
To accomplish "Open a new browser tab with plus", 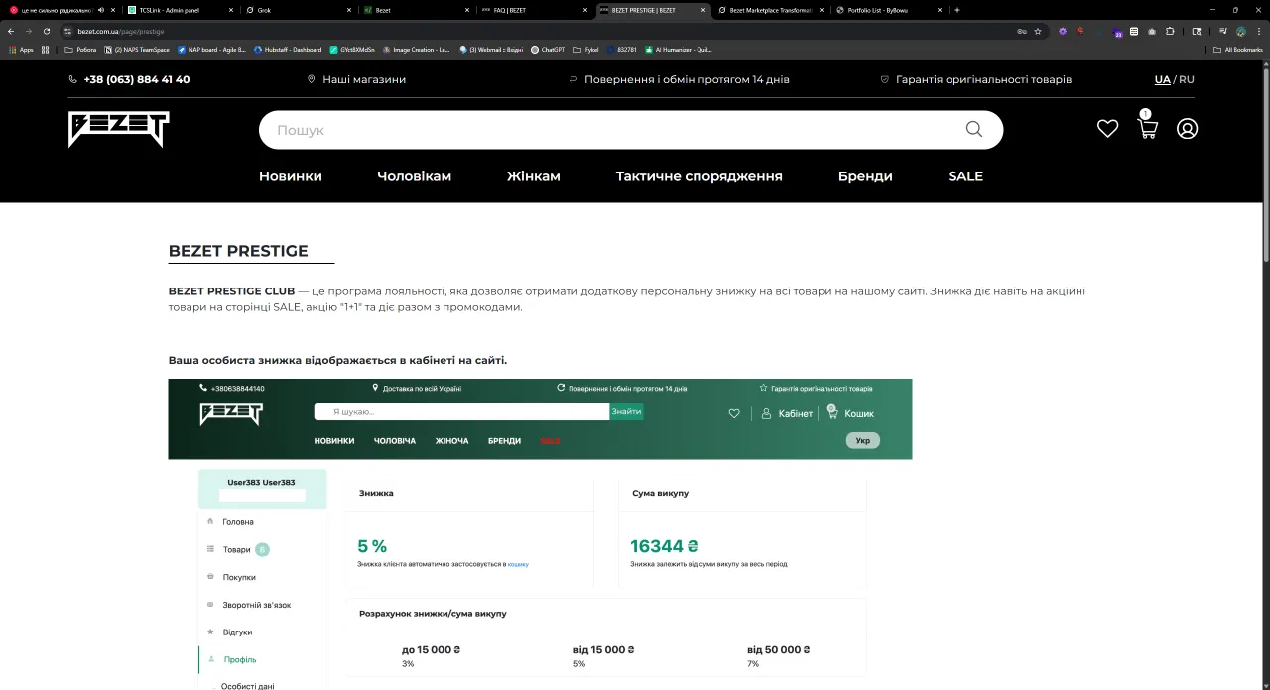I will tap(957, 10).
